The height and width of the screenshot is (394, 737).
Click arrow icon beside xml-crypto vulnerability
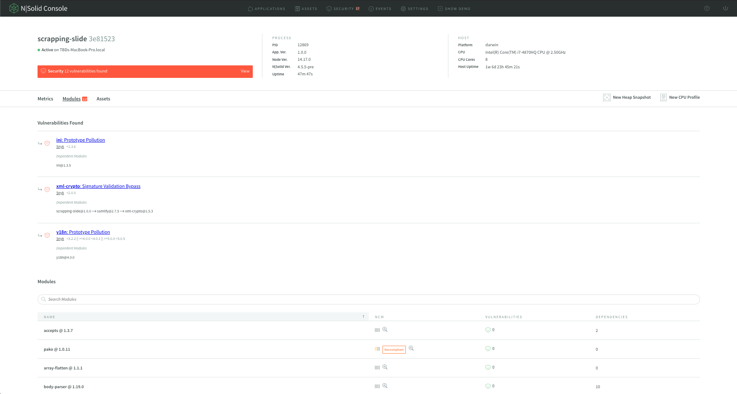[x=40, y=190]
